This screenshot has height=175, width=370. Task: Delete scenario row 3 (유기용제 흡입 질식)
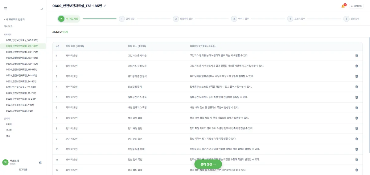[356, 76]
